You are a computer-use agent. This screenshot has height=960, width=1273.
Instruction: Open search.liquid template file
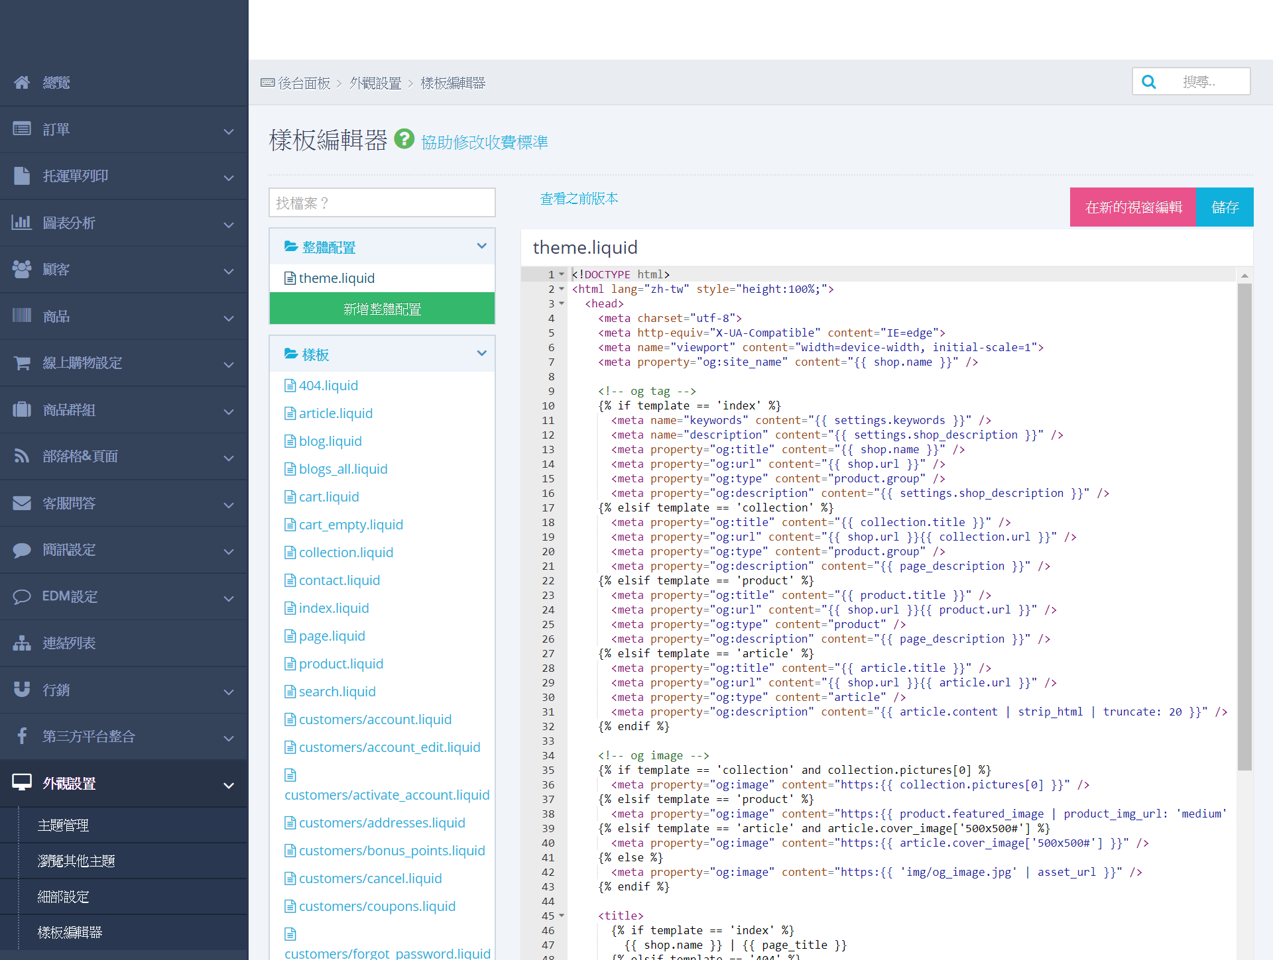[x=337, y=692]
